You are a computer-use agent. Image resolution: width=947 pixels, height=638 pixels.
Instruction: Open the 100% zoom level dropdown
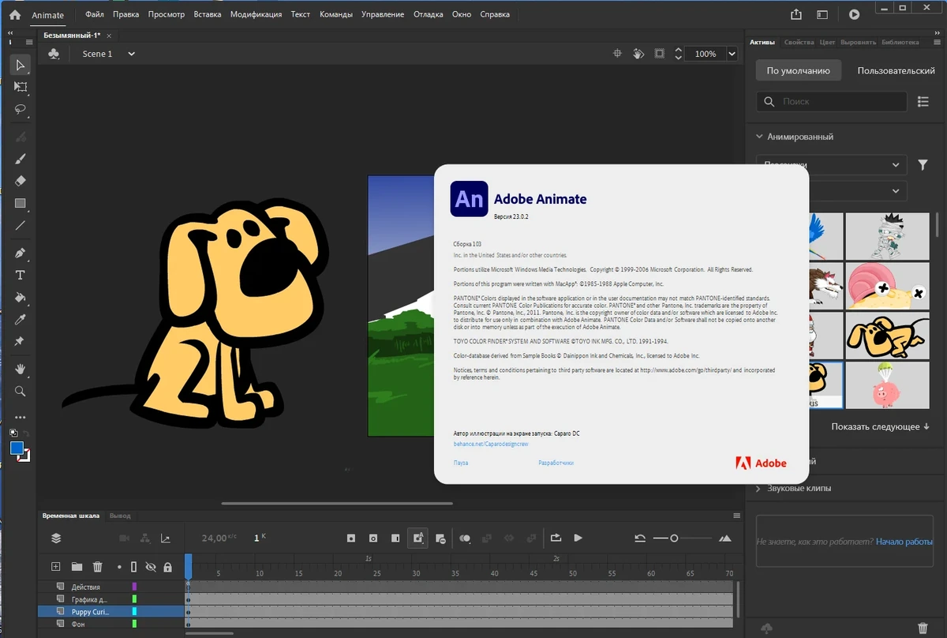[732, 54]
